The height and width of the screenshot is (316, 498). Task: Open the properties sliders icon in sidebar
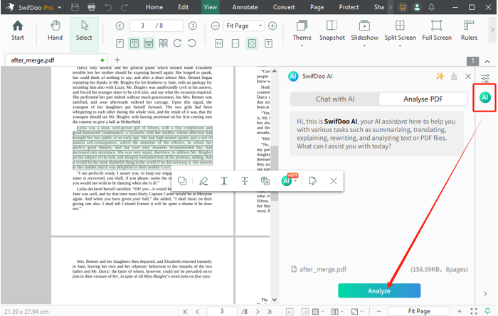coord(485,78)
